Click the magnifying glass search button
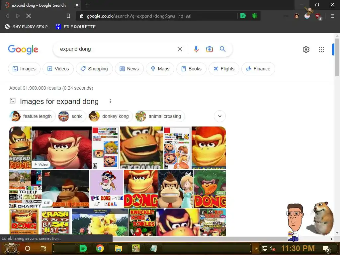Viewport: 340px width, 255px height. pyautogui.click(x=222, y=49)
